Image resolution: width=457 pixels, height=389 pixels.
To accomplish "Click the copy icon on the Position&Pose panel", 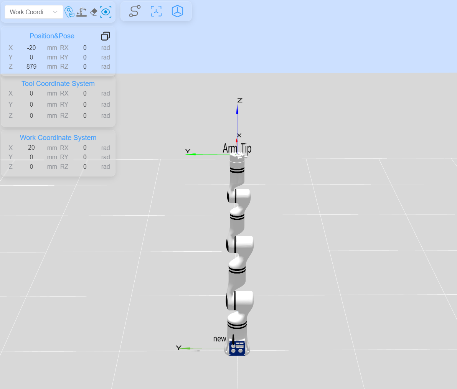I will tap(105, 36).
